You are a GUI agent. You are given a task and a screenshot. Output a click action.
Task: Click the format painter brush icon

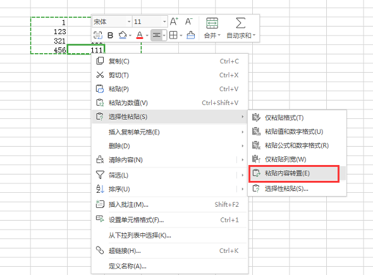190,35
